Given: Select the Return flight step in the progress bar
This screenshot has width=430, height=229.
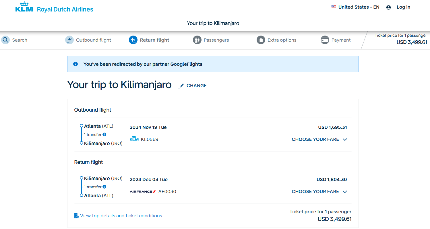Looking at the screenshot, I should 154,40.
